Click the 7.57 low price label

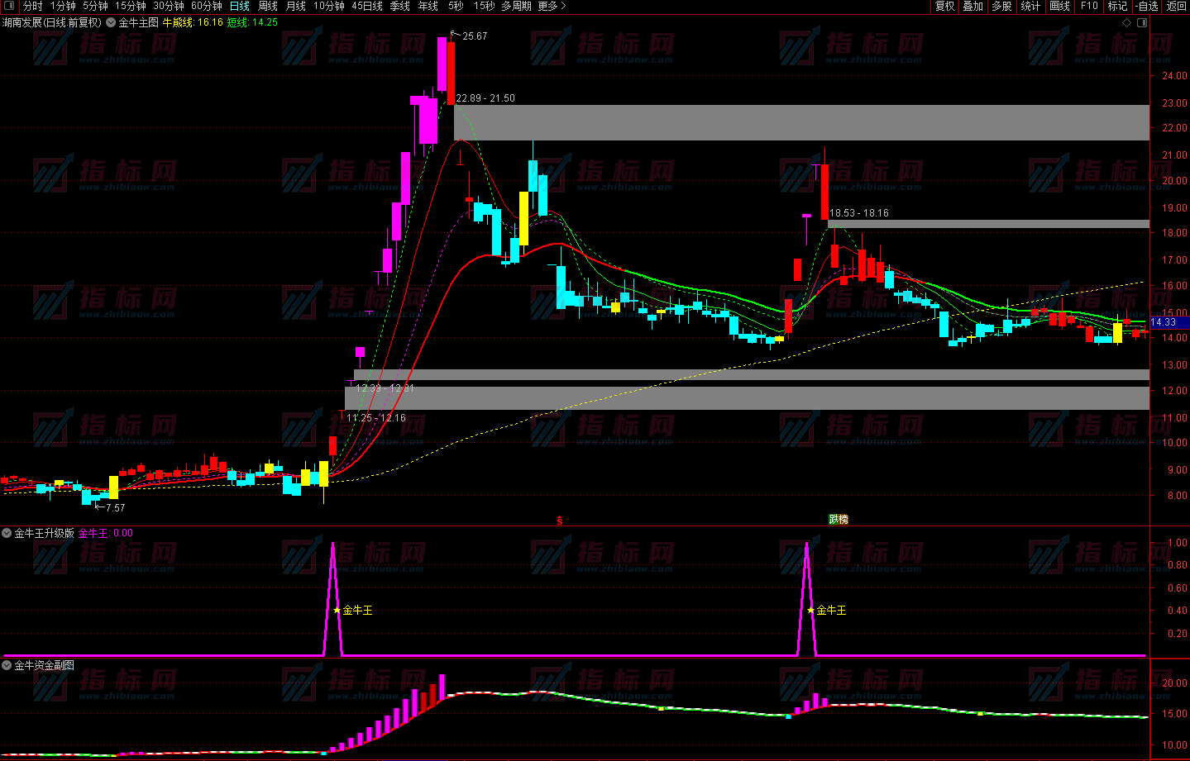coord(115,508)
